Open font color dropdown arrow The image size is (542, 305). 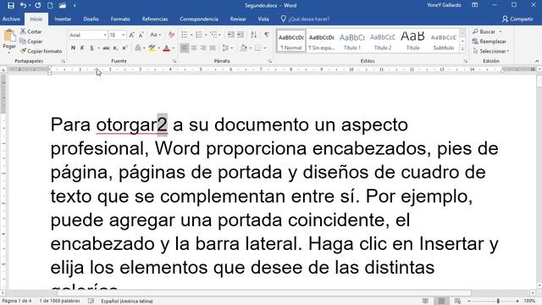click(x=173, y=48)
